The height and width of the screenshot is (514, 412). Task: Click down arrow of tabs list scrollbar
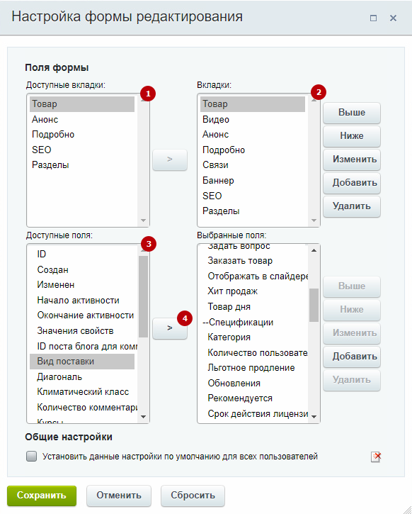pyautogui.click(x=314, y=220)
